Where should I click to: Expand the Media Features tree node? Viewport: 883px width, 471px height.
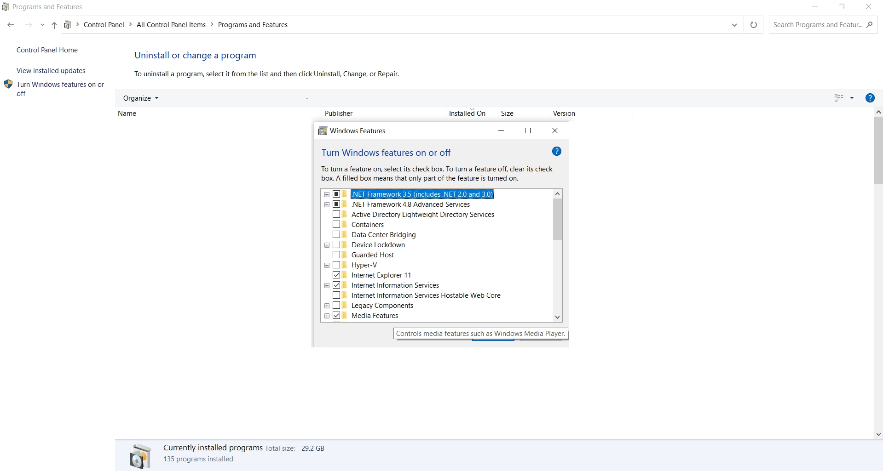(327, 316)
